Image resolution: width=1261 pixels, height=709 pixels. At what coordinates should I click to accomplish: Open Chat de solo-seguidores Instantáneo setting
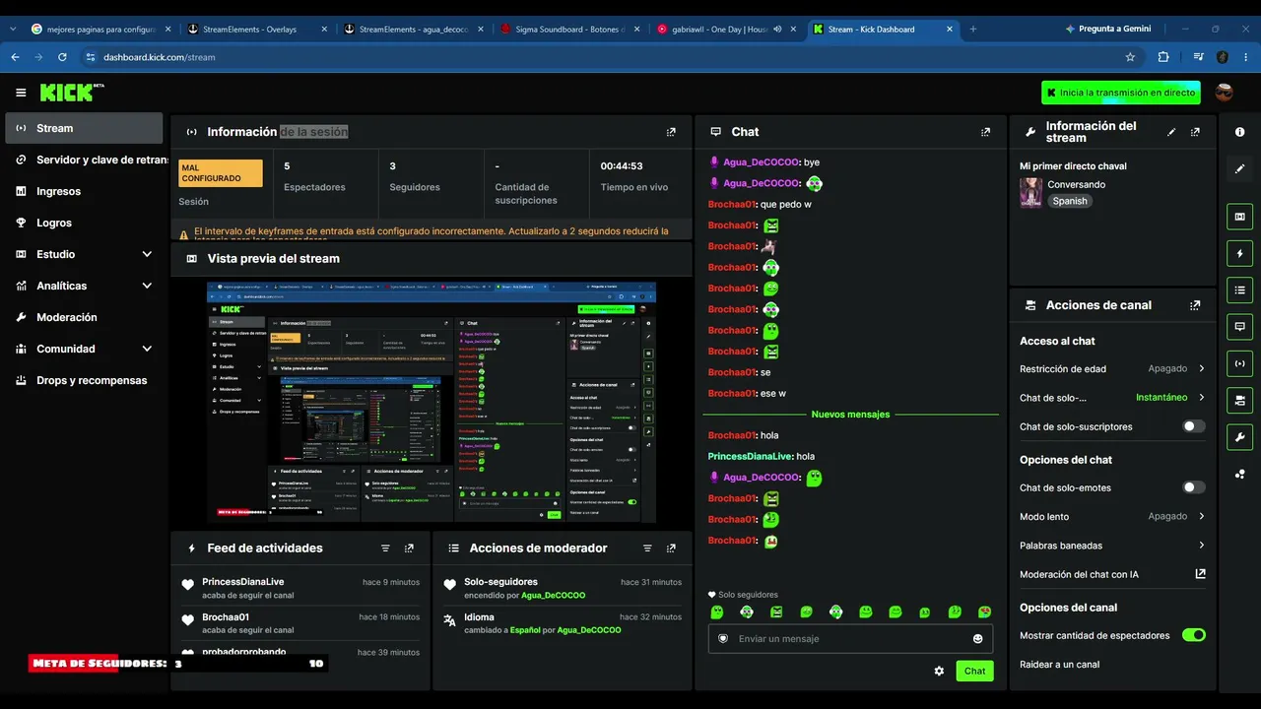(1112, 398)
